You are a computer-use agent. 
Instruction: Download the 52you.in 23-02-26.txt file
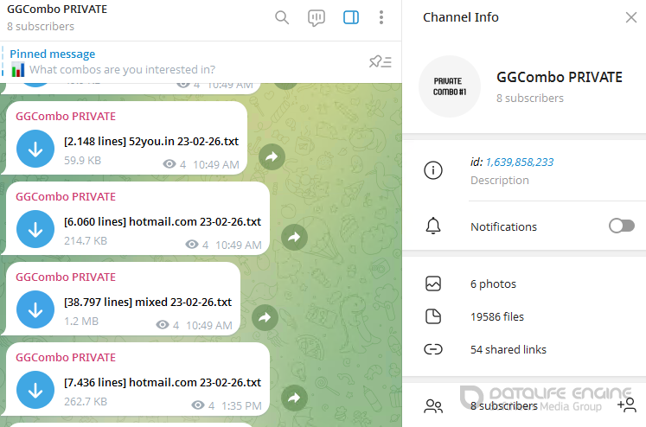(35, 149)
